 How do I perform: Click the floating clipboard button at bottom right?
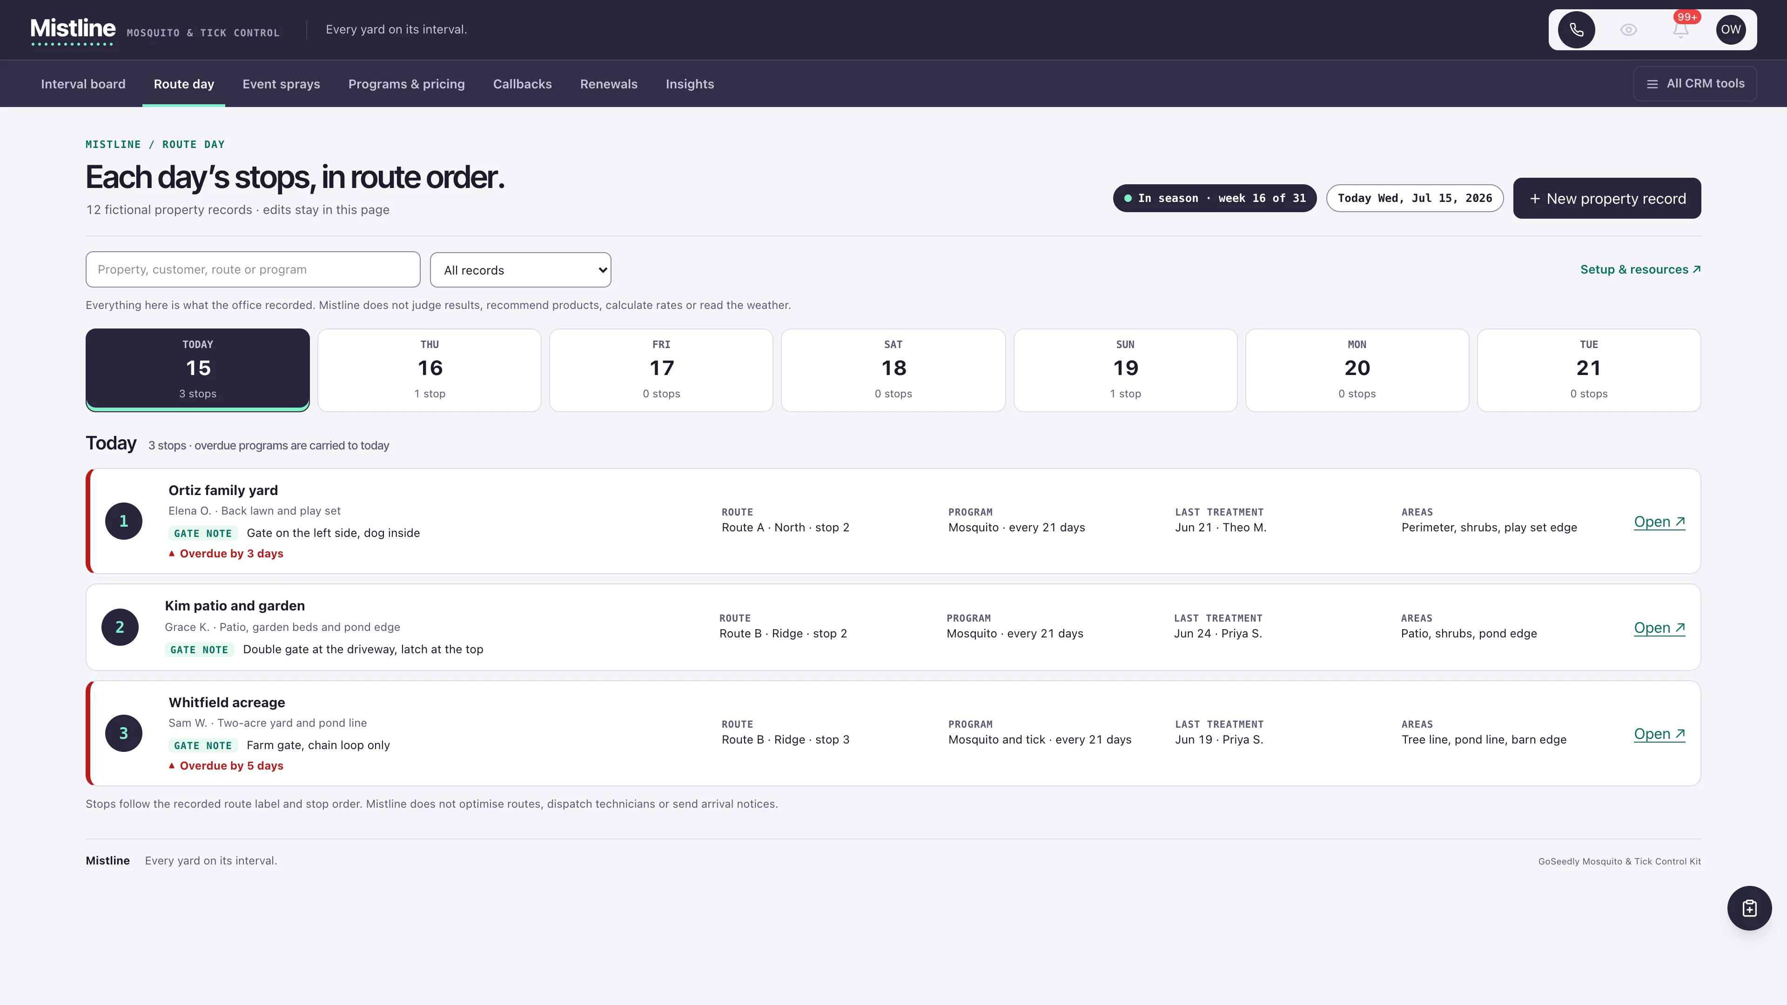(1749, 908)
